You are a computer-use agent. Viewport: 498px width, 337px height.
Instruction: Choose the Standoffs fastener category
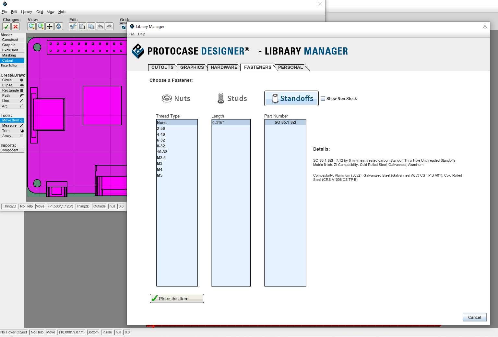pyautogui.click(x=291, y=98)
